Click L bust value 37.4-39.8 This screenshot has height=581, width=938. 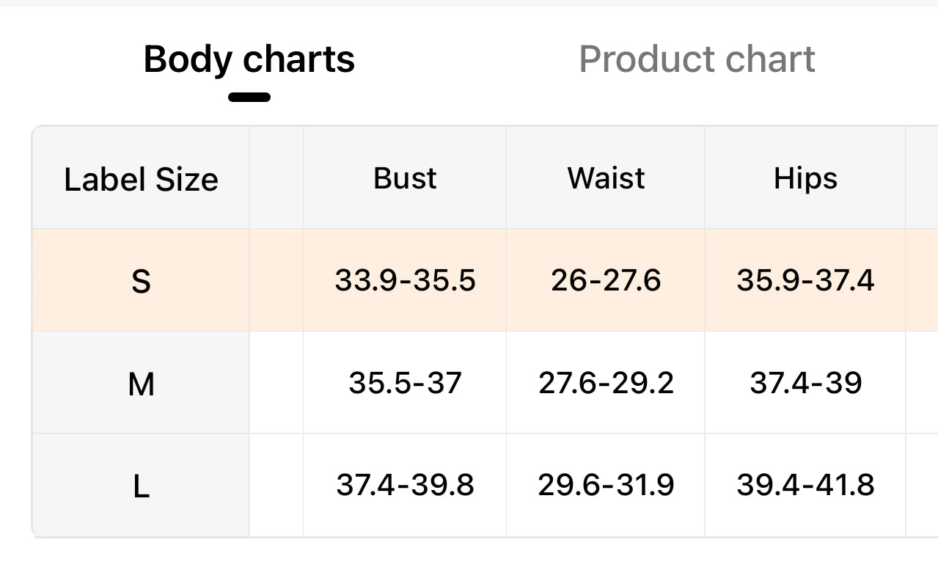click(405, 485)
